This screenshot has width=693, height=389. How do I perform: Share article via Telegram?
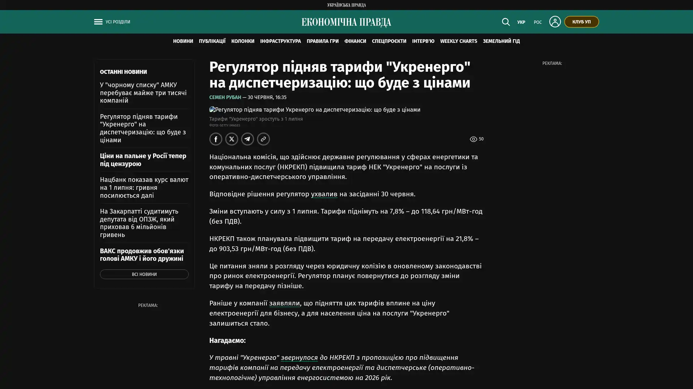(x=248, y=139)
